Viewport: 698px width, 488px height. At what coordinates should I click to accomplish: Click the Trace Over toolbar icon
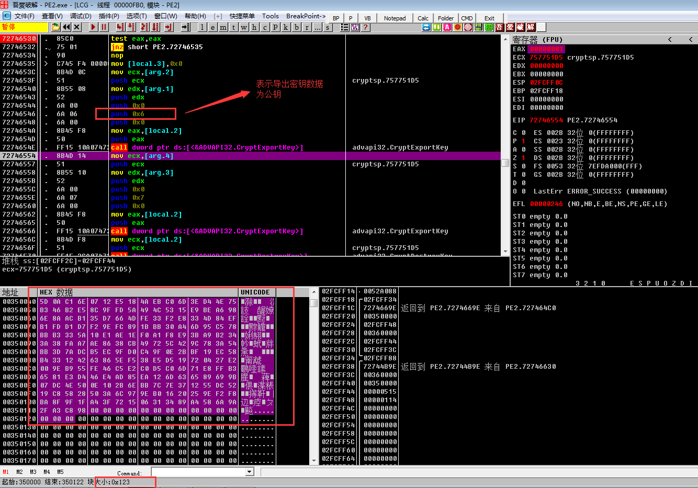click(155, 27)
